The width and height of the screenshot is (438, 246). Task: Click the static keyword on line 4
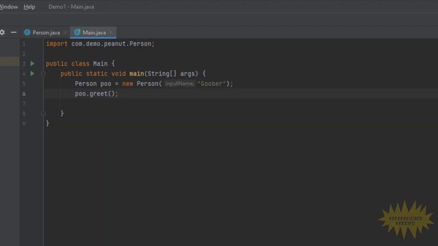(96, 74)
